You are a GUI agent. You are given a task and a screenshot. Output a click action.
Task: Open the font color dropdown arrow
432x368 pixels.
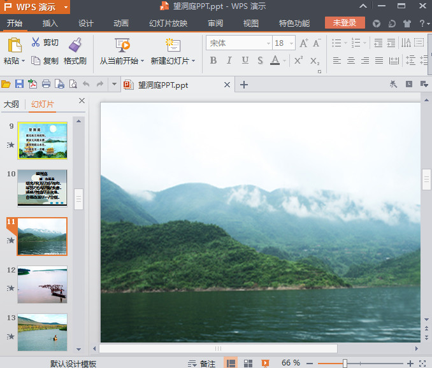tap(285, 60)
